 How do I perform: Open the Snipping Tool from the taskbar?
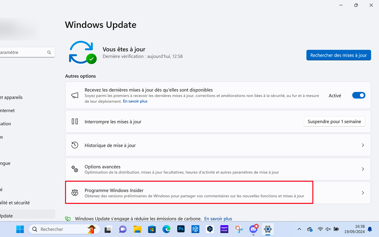(x=239, y=229)
